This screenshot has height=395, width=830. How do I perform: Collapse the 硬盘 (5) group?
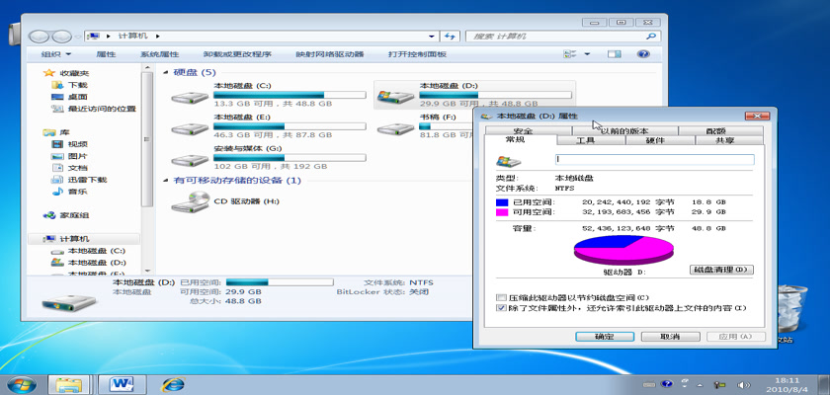(166, 72)
